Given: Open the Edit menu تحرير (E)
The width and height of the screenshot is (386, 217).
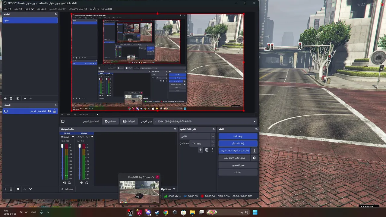Looking at the screenshot, I should [x=18, y=9].
